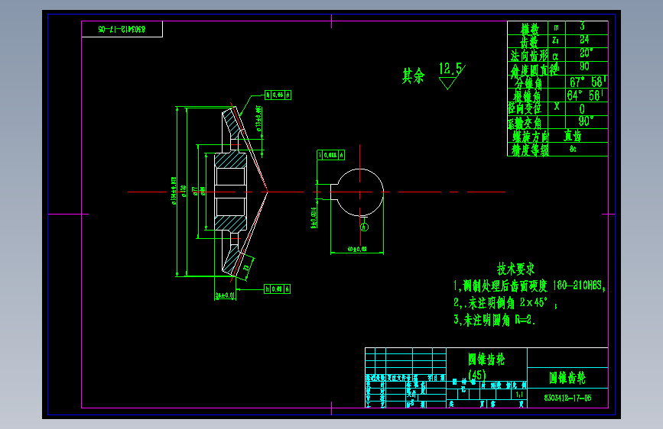Select the 12.5 roughness symbol
Screen dimensions: 663x429
pyautogui.click(x=452, y=76)
